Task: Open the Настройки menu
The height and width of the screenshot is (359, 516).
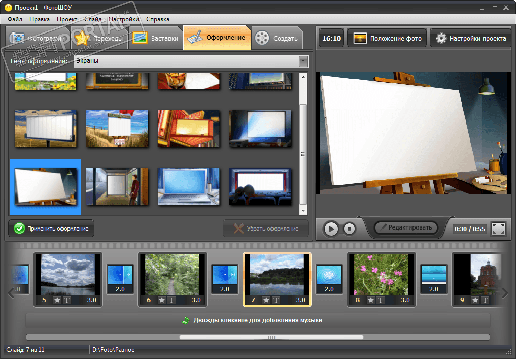Action: tap(124, 19)
